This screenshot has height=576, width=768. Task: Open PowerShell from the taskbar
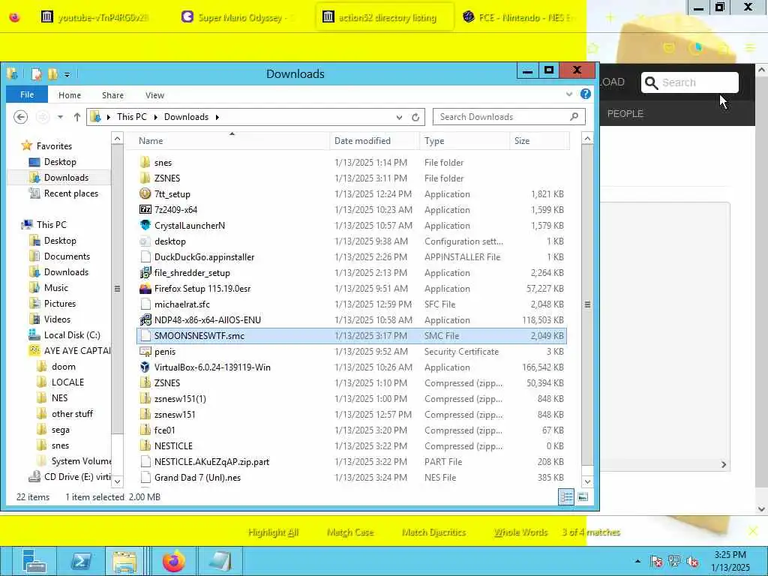[x=82, y=561]
